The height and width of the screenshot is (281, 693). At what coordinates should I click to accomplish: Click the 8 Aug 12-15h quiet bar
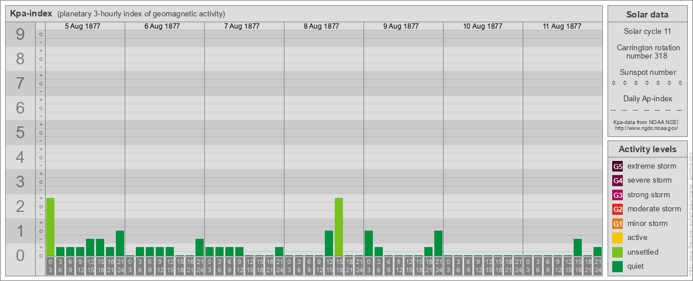(329, 244)
